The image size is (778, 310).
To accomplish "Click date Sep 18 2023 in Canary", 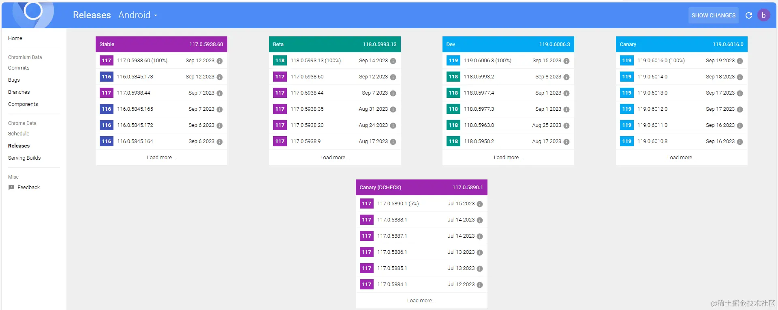I will [720, 77].
